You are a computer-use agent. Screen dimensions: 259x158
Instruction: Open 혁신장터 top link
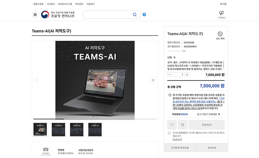(79, 4)
